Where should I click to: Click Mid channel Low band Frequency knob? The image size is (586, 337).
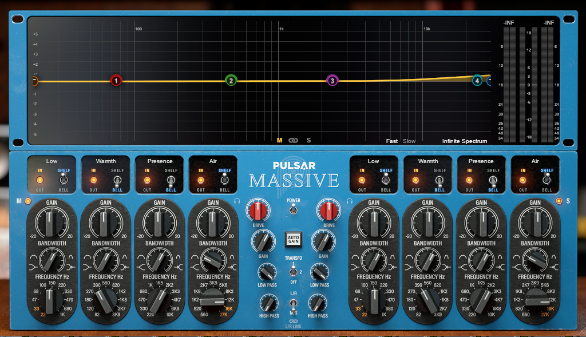point(52,300)
